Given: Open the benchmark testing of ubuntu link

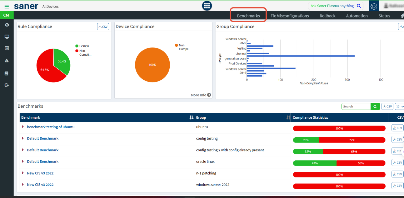Looking at the screenshot, I should [x=51, y=127].
